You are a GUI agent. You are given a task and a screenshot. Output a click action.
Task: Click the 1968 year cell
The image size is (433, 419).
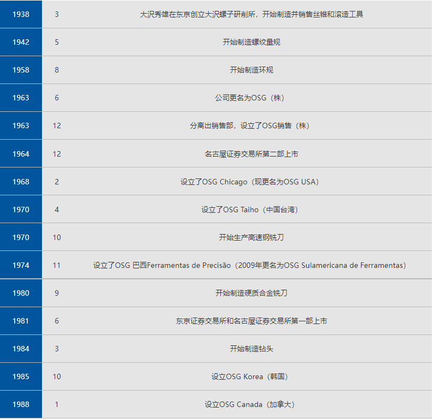pyautogui.click(x=21, y=182)
